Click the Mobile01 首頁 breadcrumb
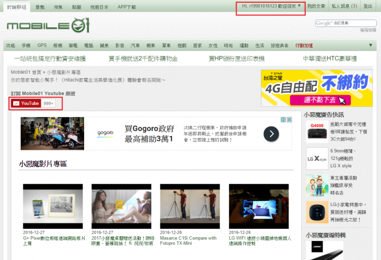This screenshot has height=260, width=381. tap(26, 72)
